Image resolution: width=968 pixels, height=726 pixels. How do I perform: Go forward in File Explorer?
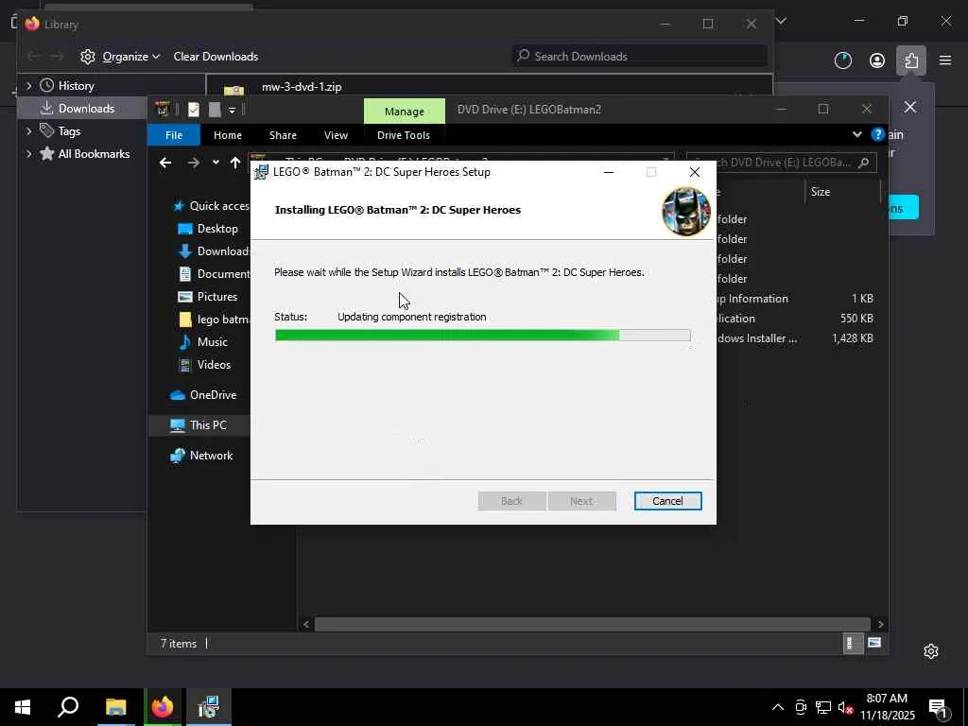pos(193,163)
